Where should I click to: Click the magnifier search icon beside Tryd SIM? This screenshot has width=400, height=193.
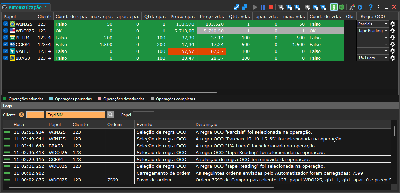point(111,115)
